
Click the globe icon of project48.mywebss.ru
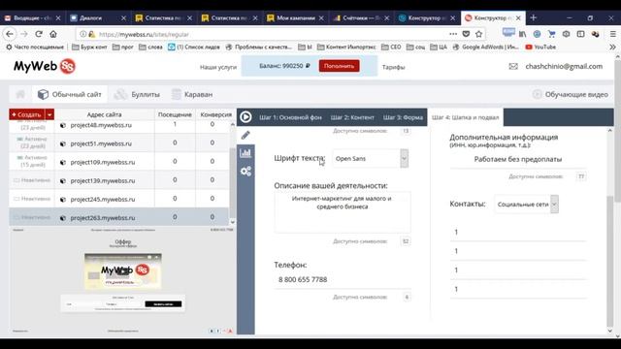(62, 125)
